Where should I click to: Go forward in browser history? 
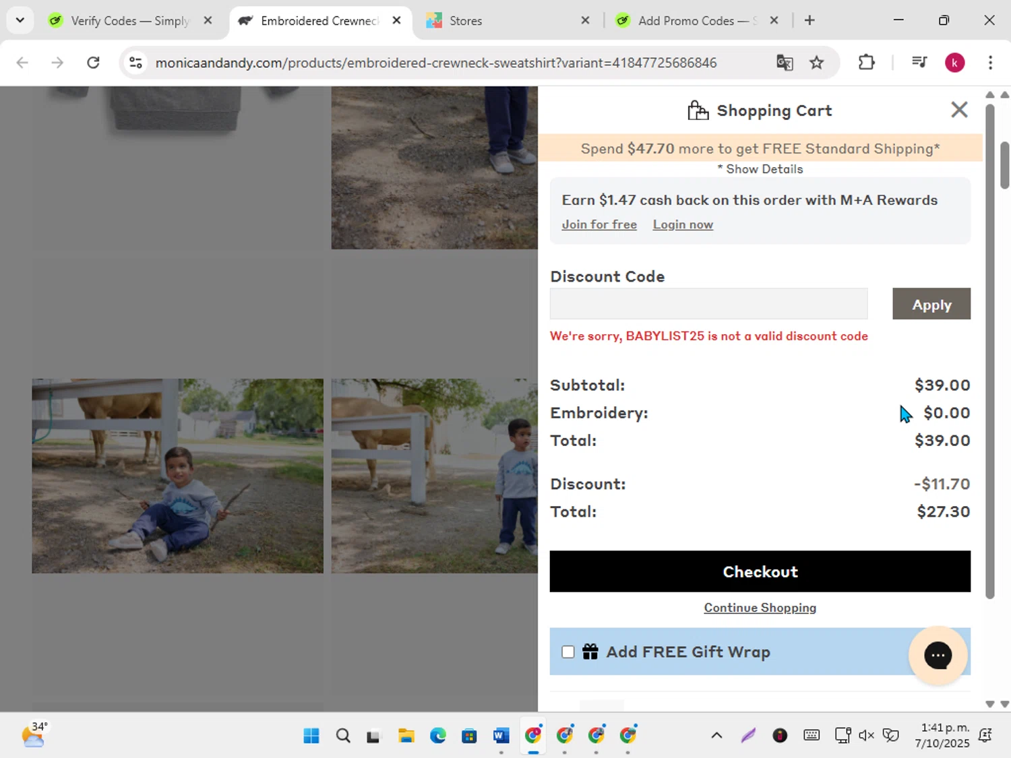click(x=57, y=63)
